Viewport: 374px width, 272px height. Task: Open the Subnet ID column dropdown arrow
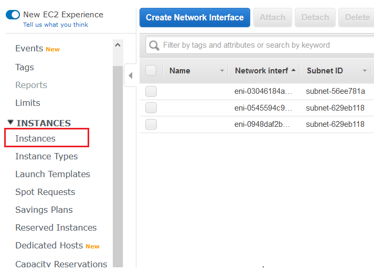(365, 71)
